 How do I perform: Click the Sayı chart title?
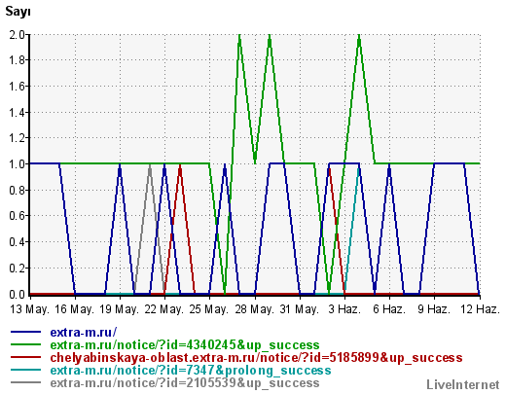click(x=18, y=12)
